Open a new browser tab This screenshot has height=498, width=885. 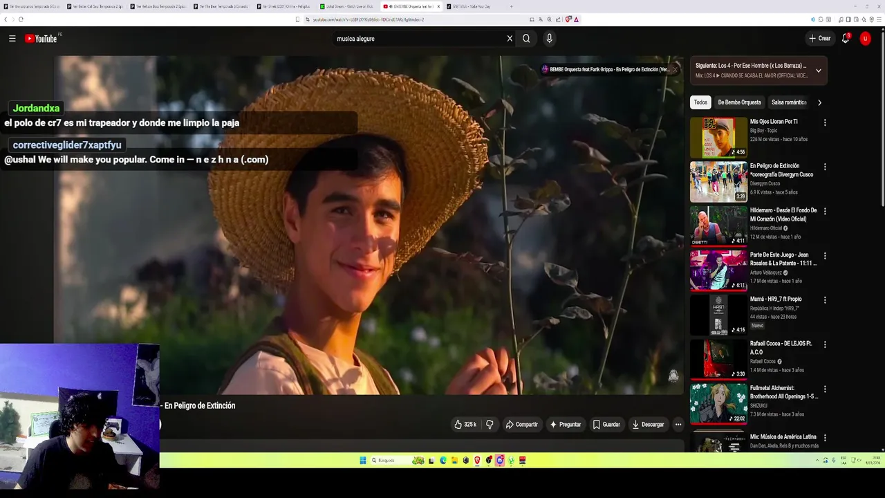(x=512, y=6)
